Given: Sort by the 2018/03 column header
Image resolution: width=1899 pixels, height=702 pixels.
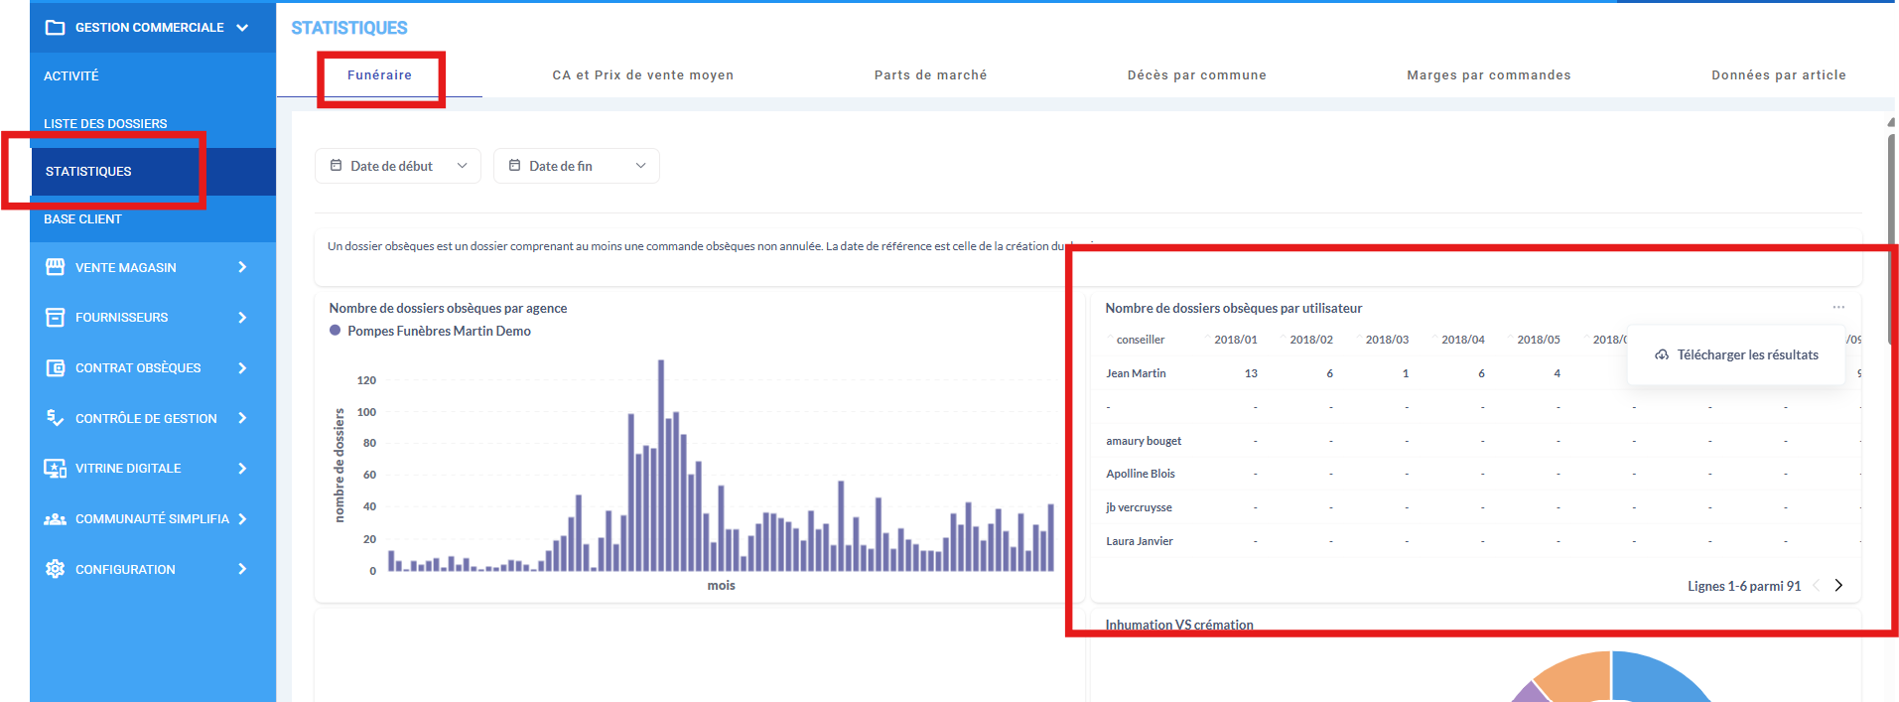Looking at the screenshot, I should tap(1387, 340).
